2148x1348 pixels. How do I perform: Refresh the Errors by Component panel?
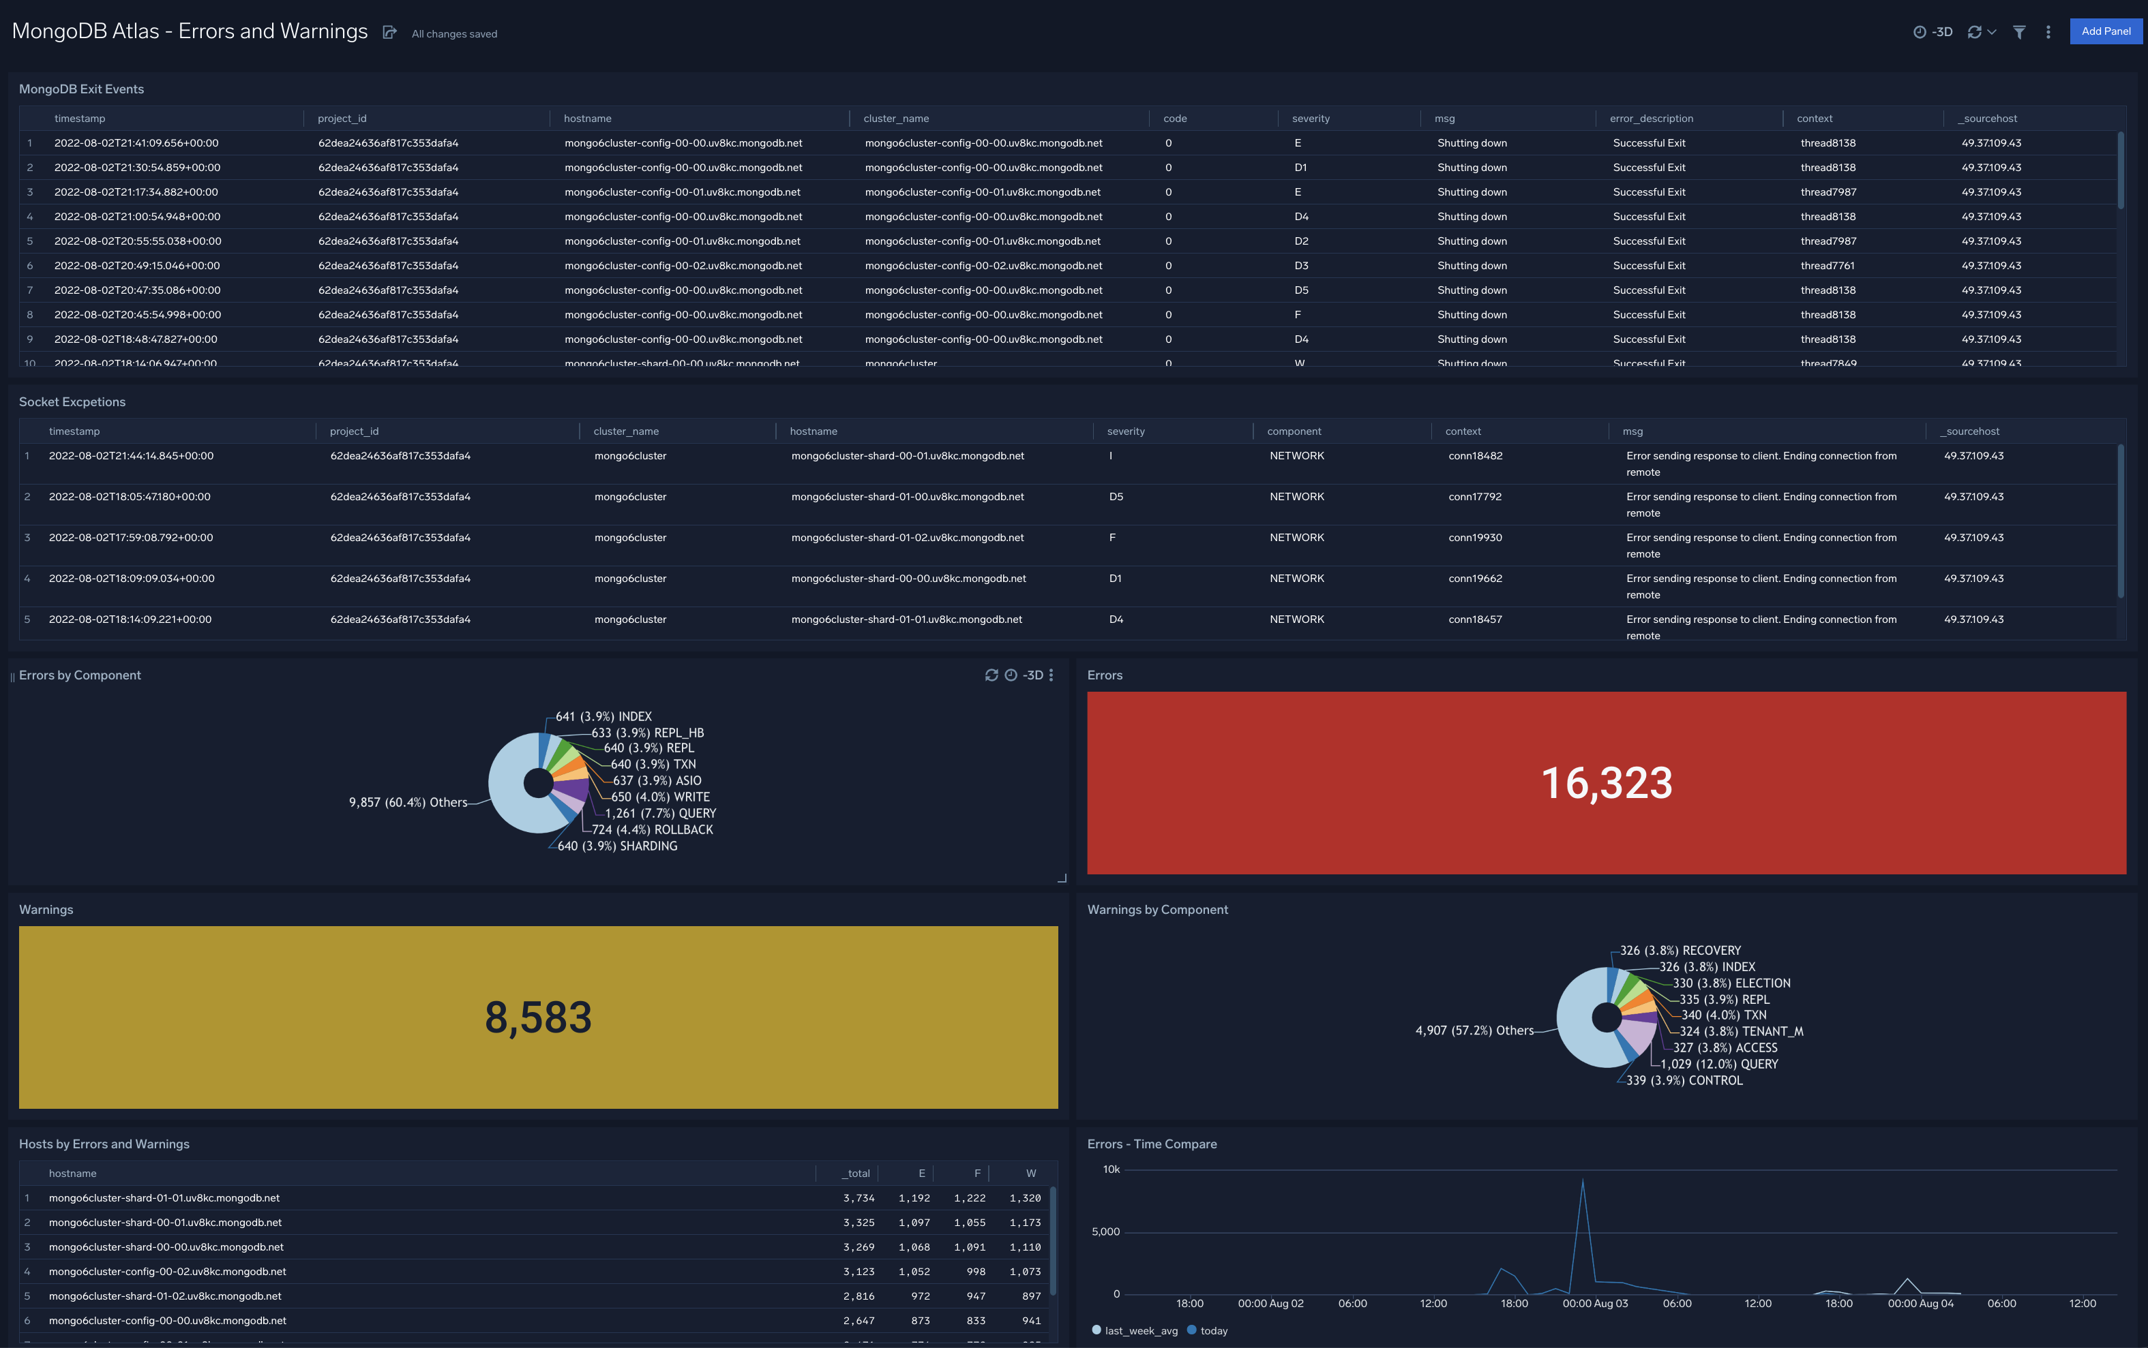(x=992, y=675)
